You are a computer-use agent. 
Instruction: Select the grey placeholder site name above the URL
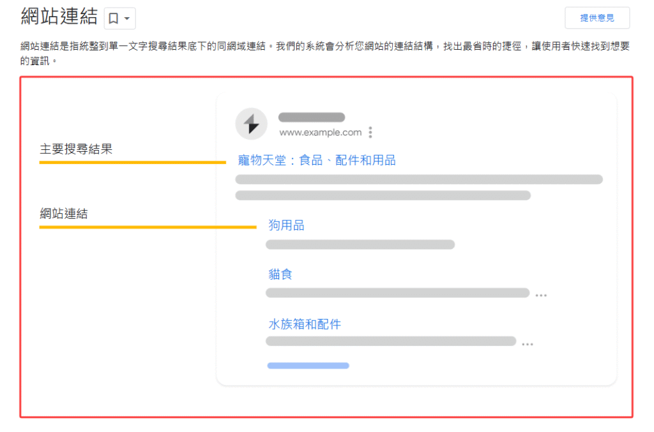[x=312, y=117]
